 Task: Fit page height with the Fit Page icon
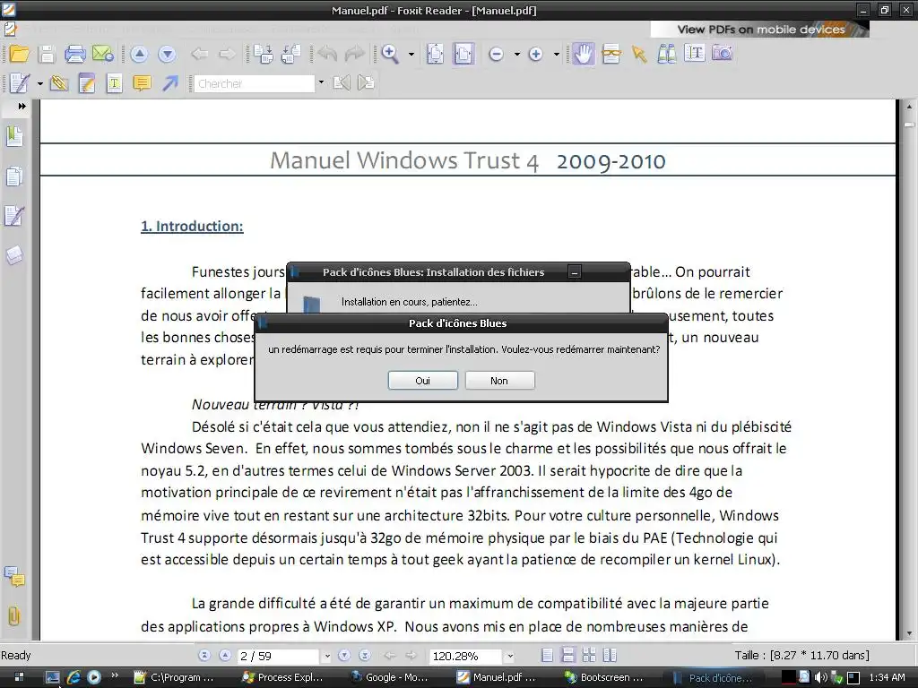coord(435,54)
